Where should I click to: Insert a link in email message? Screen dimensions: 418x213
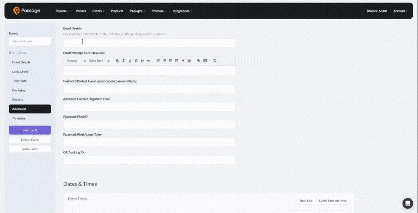[x=199, y=61]
